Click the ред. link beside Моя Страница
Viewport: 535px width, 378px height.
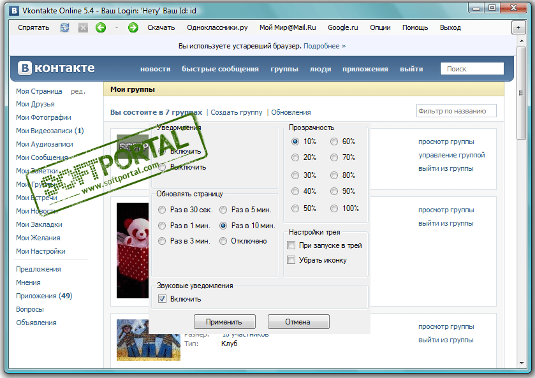78,91
